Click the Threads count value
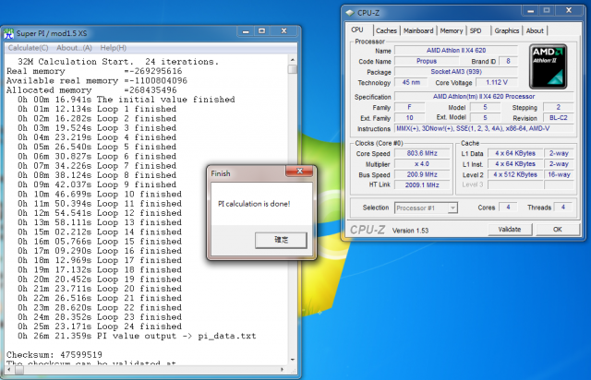Image resolution: width=591 pixels, height=380 pixels. (563, 208)
